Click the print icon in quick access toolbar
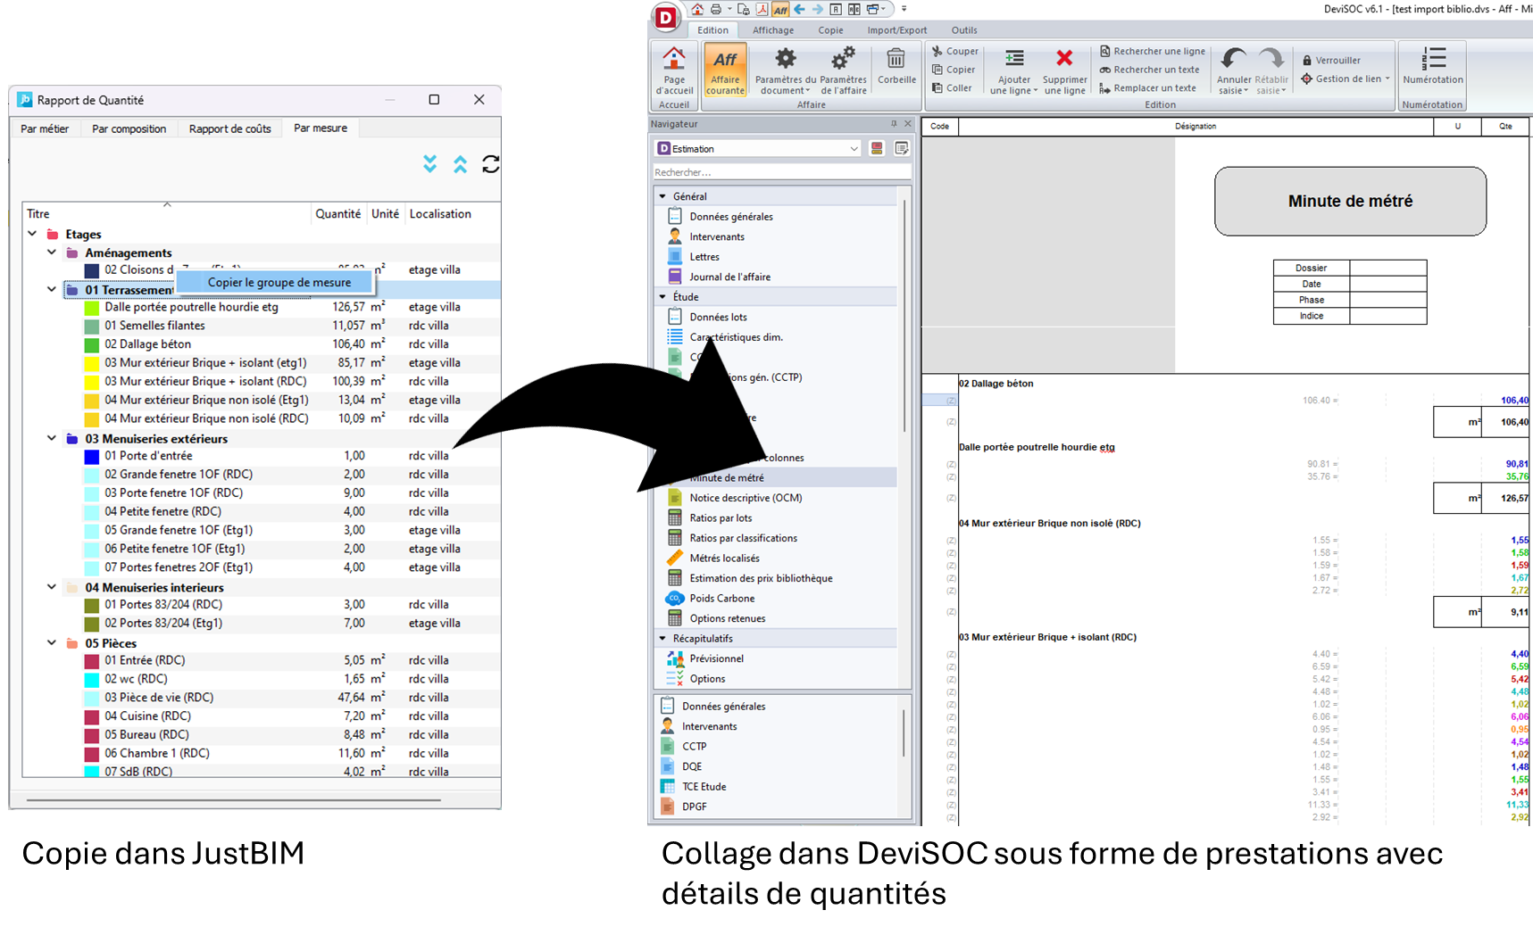 716,10
